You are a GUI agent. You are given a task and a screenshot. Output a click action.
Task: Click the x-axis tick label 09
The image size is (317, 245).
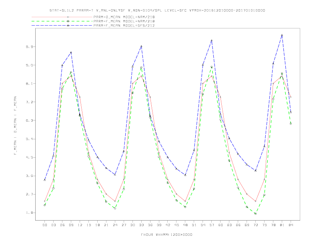pyautogui.click(x=71, y=225)
